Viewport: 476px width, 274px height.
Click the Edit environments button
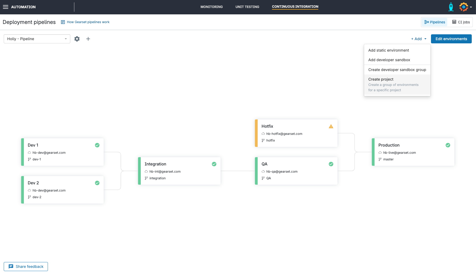click(x=451, y=39)
